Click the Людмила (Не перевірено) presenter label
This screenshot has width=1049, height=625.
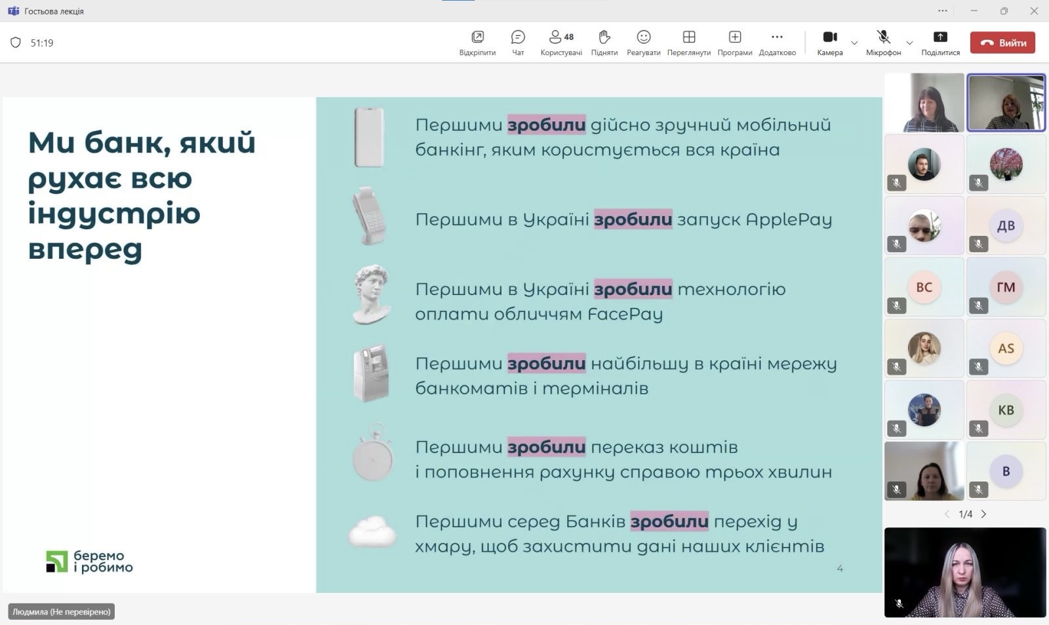[x=62, y=611]
